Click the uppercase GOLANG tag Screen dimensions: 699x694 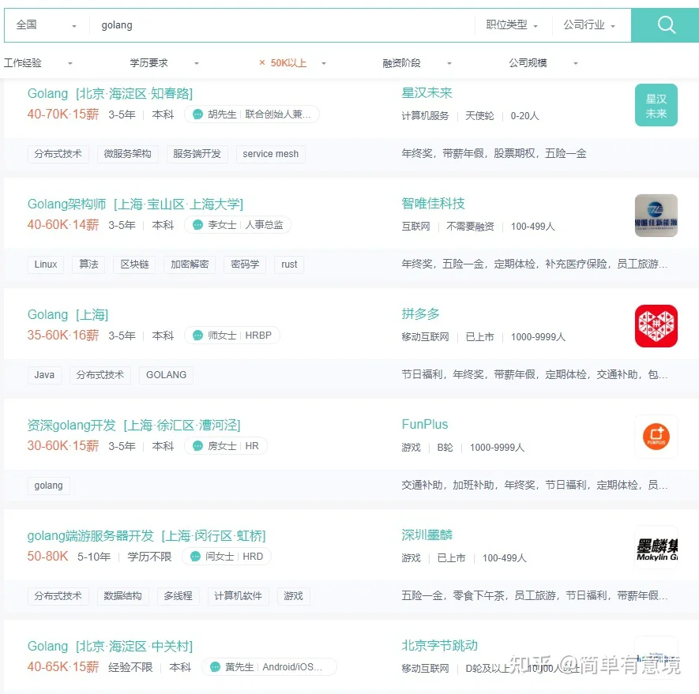[x=166, y=375]
